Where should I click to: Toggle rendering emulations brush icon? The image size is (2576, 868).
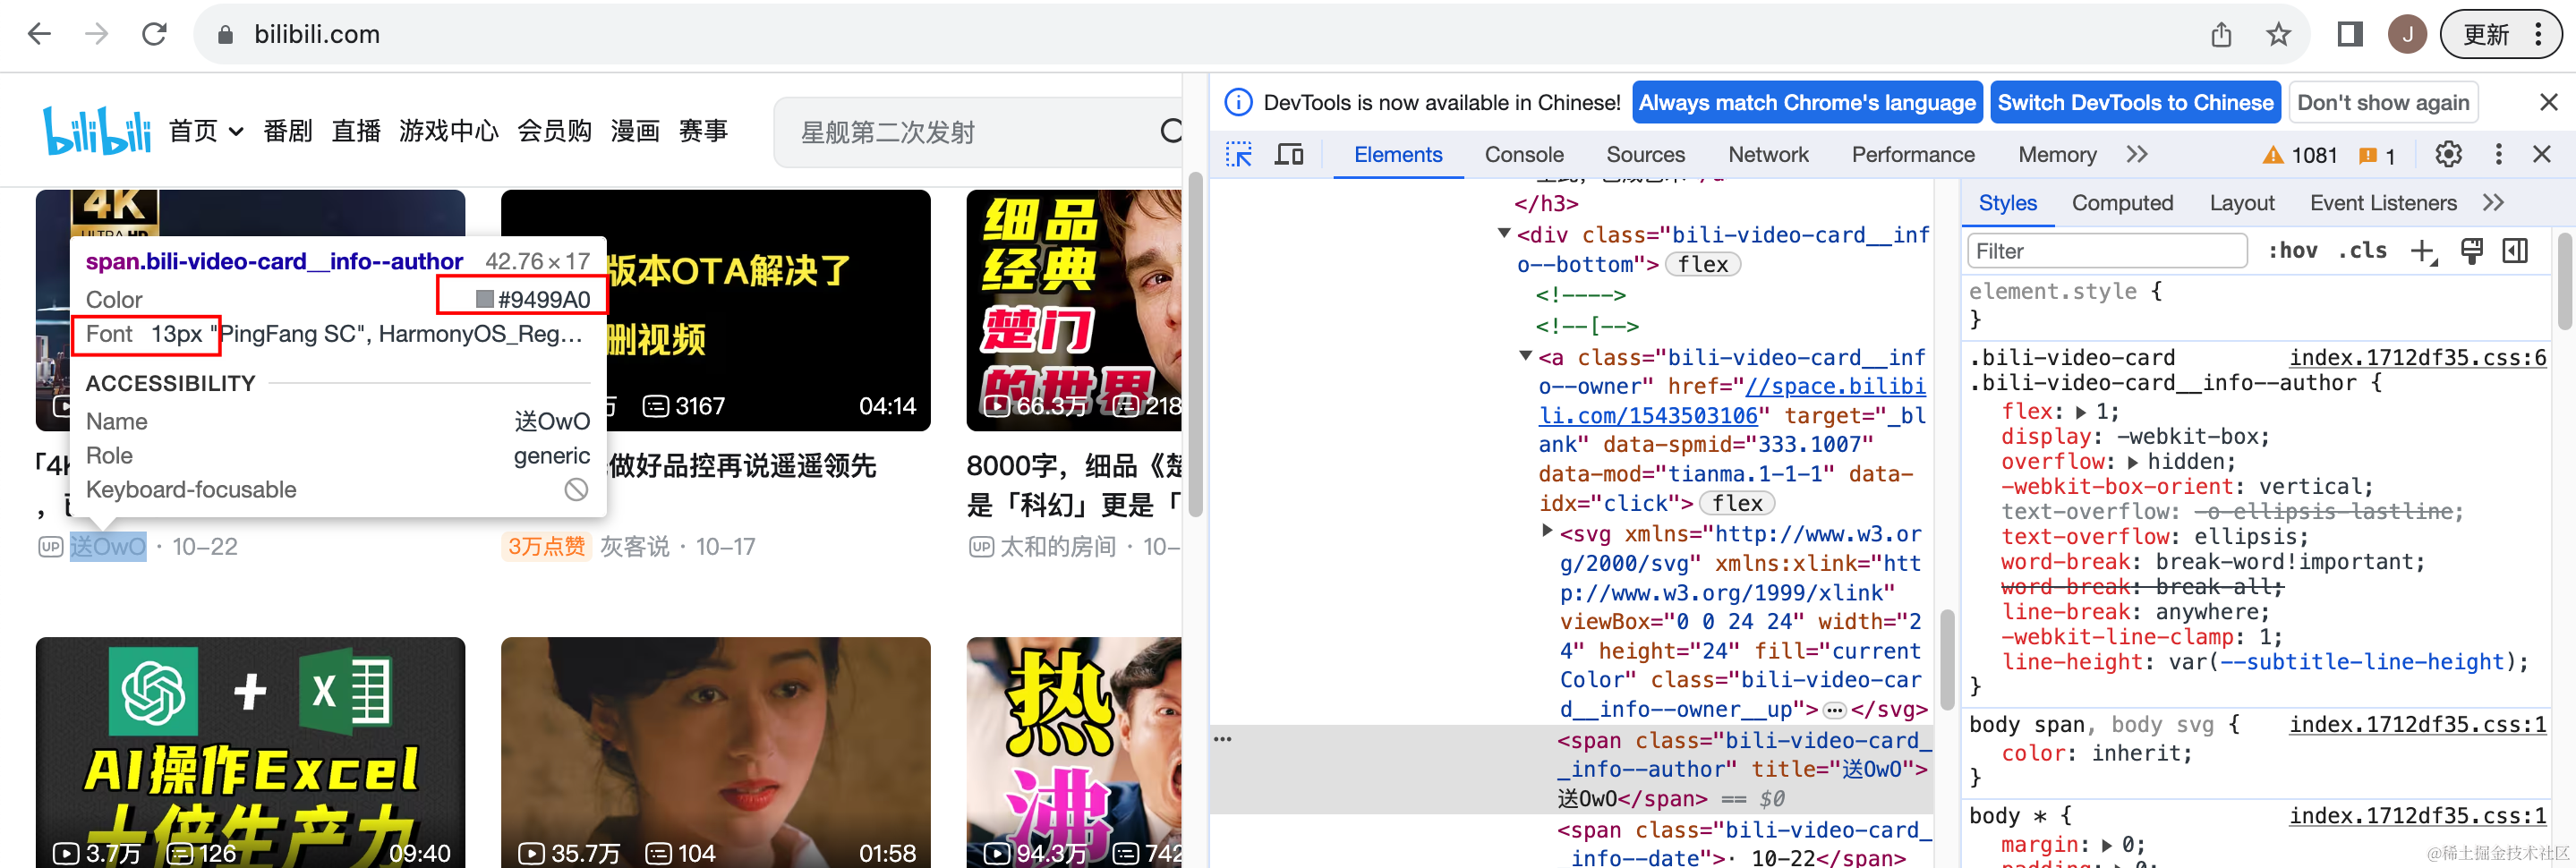pos(2471,251)
